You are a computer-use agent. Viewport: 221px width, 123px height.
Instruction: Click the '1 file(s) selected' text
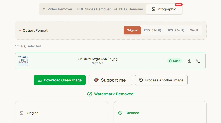tap(28, 46)
